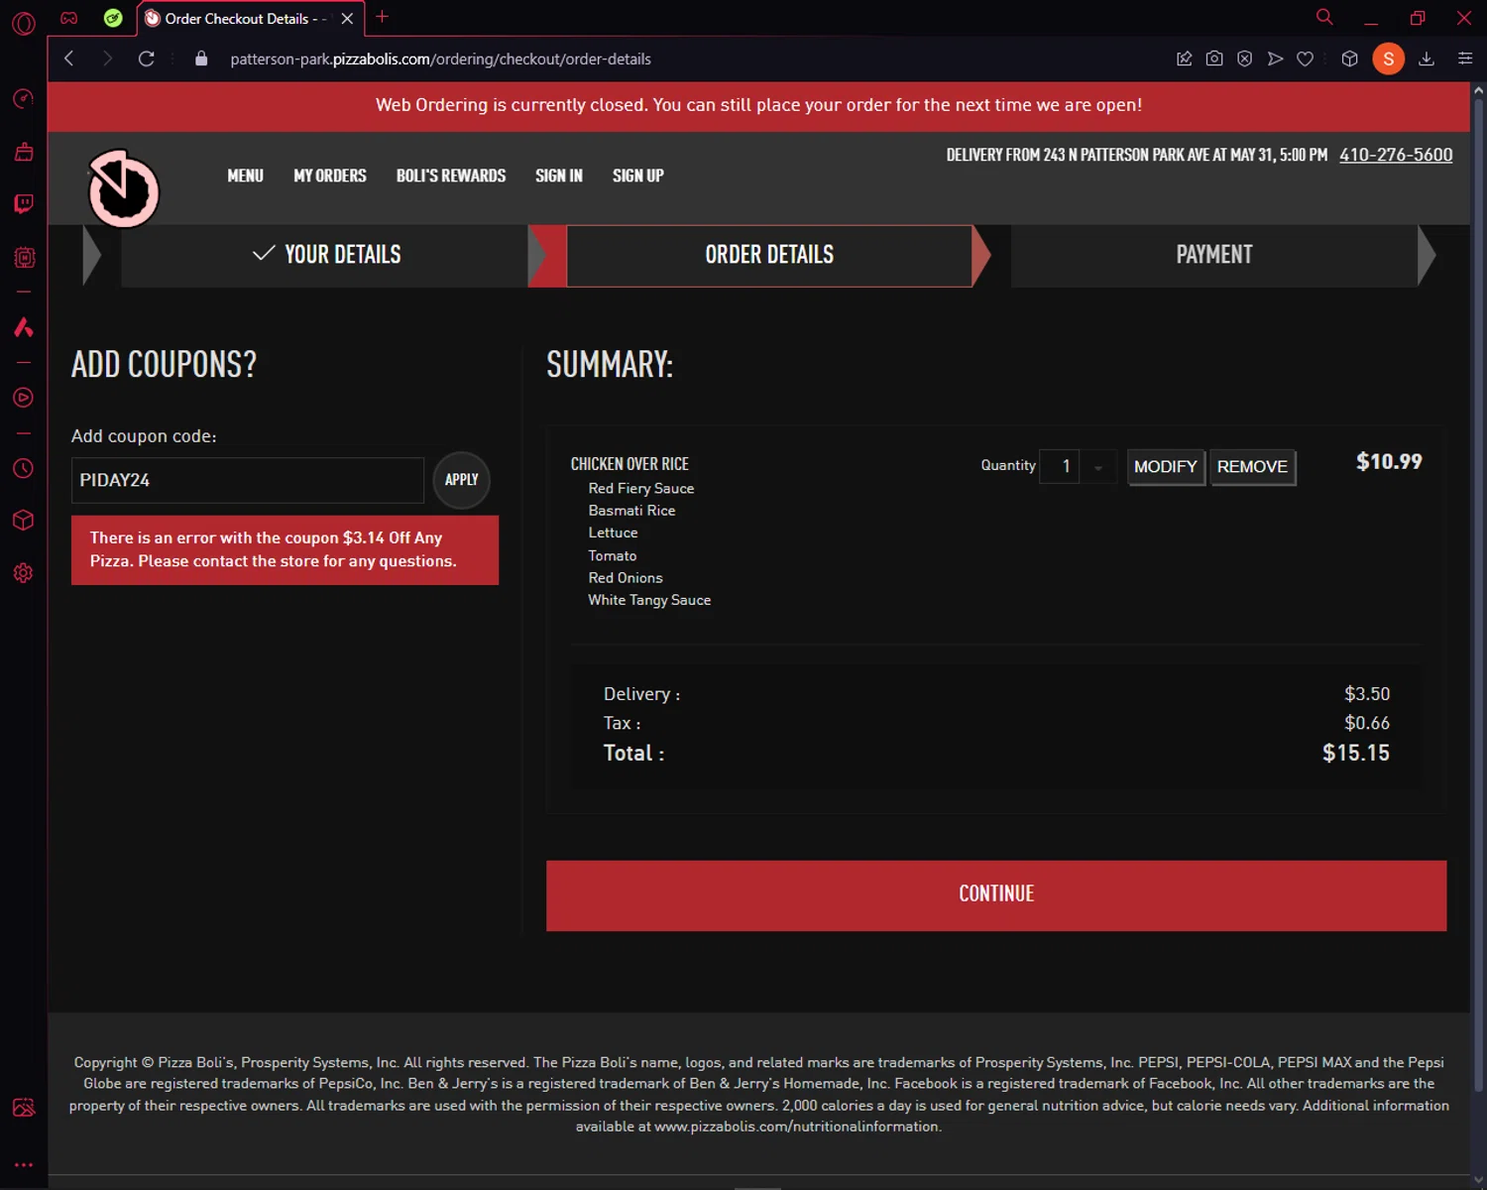Click the Pizza Boli's clock logo

click(x=124, y=188)
